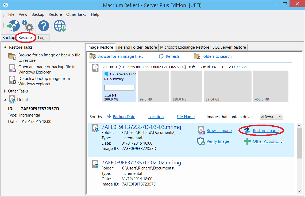Image resolution: width=305 pixels, height=197 pixels.
Task: Open help with the question mark icon
Action: point(44,26)
